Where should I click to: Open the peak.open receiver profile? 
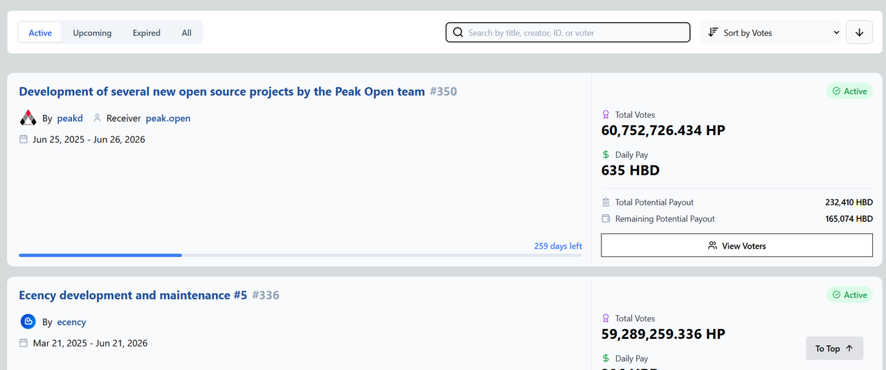[x=168, y=118]
